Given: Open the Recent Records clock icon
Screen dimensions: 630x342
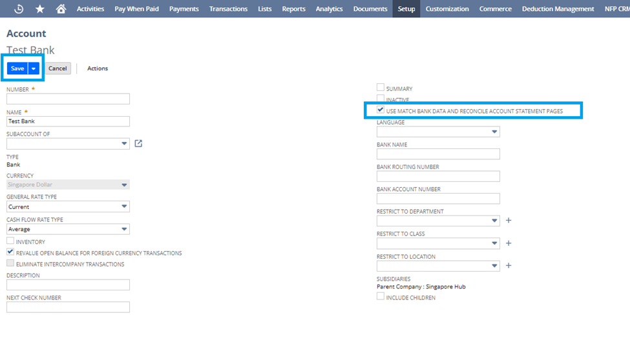Looking at the screenshot, I should pyautogui.click(x=19, y=9).
